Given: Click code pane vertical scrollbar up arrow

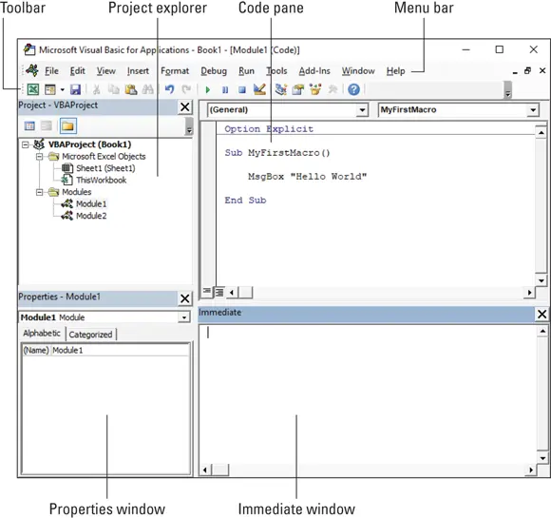Looking at the screenshot, I should point(541,132).
